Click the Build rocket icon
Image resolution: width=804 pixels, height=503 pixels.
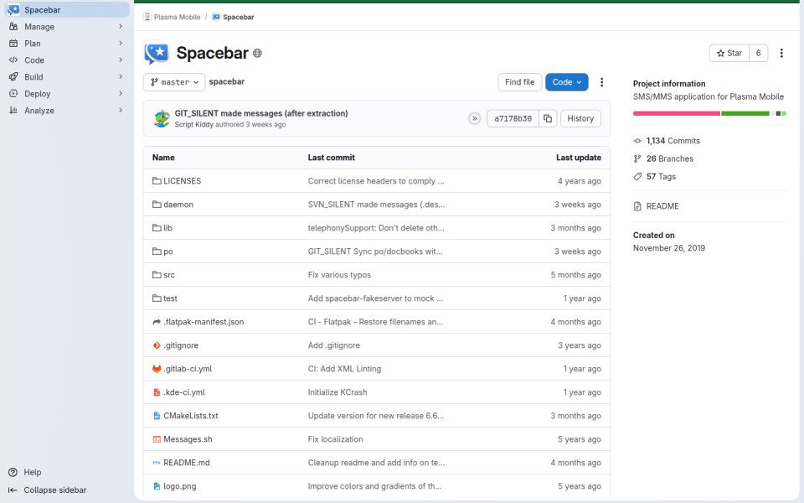tap(13, 77)
